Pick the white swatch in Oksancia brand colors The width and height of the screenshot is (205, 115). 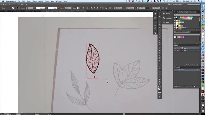tap(175, 37)
